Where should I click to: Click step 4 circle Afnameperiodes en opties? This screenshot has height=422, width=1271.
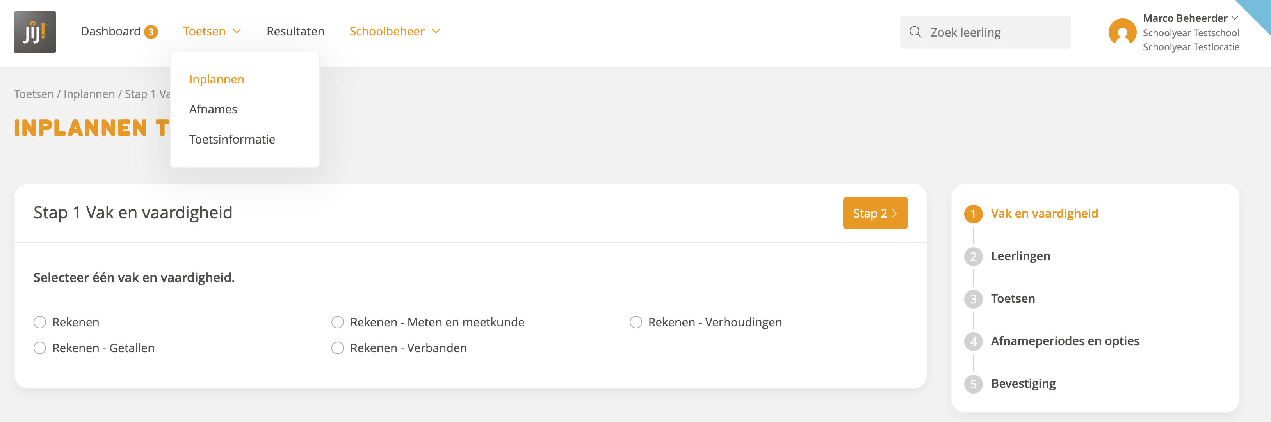973,341
